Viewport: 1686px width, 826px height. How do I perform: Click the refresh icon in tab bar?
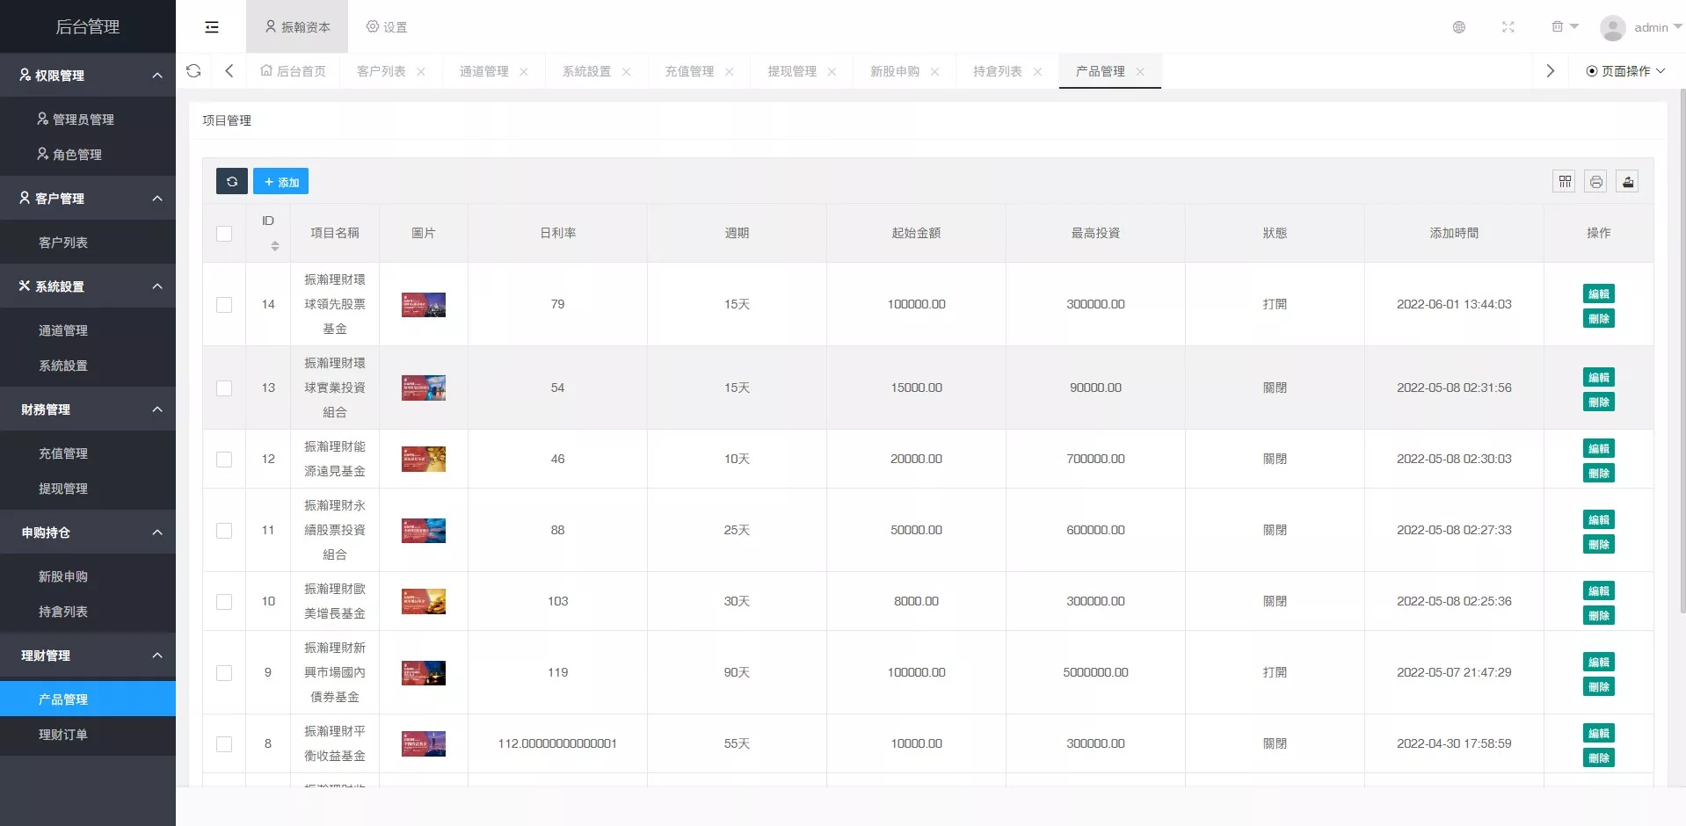[193, 71]
